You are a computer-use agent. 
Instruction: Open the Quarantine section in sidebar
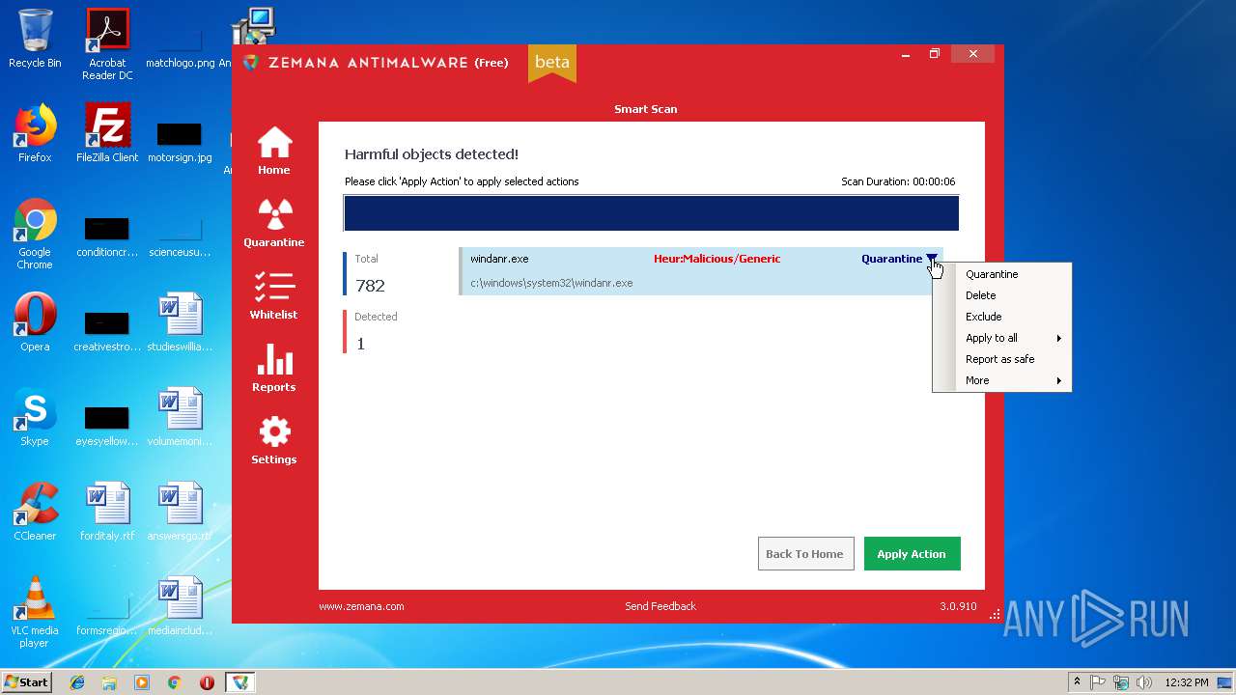274,223
